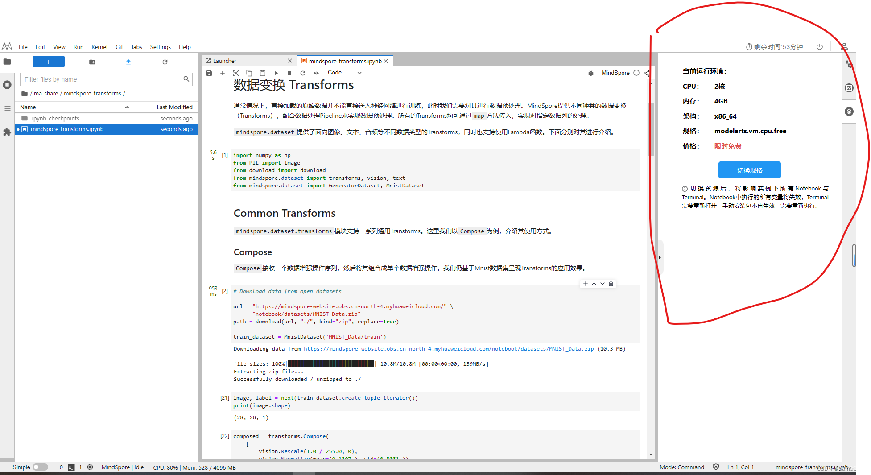The image size is (871, 475).
Task: Toggle the Simple interface switch
Action: pos(40,467)
